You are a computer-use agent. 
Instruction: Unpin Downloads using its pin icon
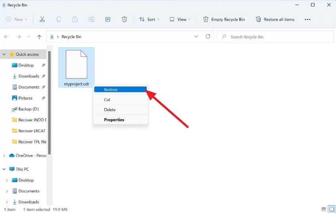point(43,76)
